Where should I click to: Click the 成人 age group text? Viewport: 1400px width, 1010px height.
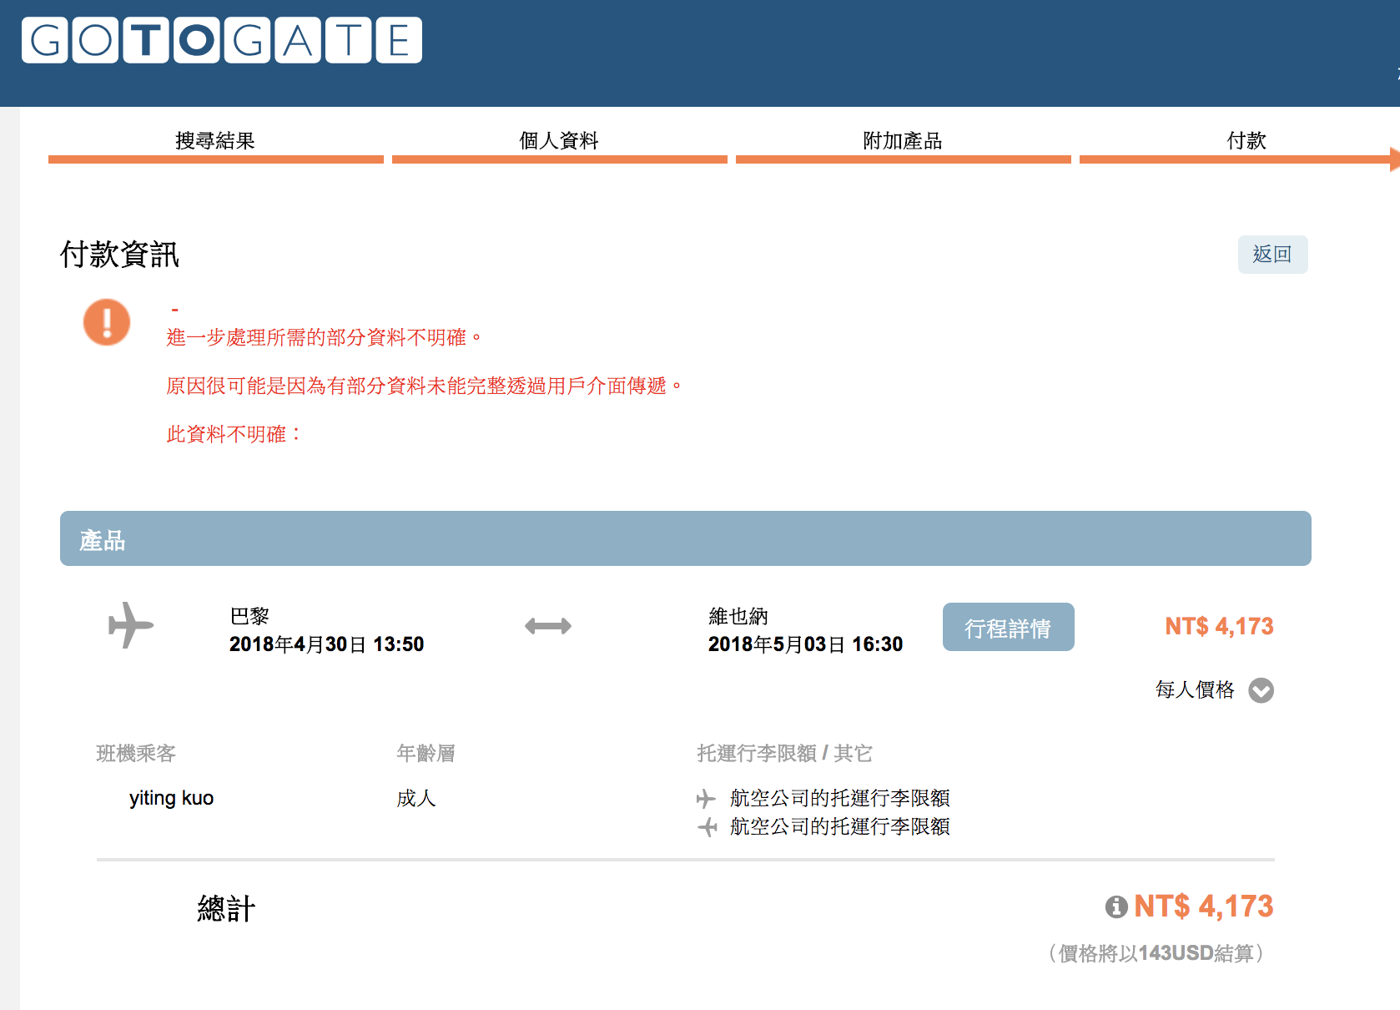coord(416,799)
